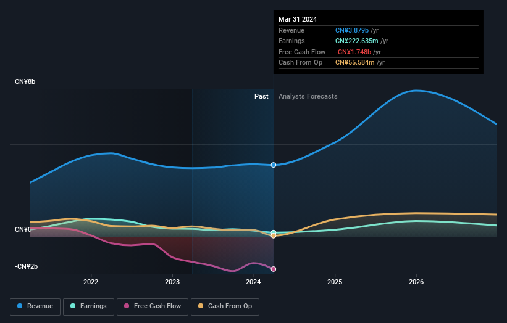Toggle the Free Cash Flow legend button
This screenshot has height=323, width=507.
tap(153, 306)
